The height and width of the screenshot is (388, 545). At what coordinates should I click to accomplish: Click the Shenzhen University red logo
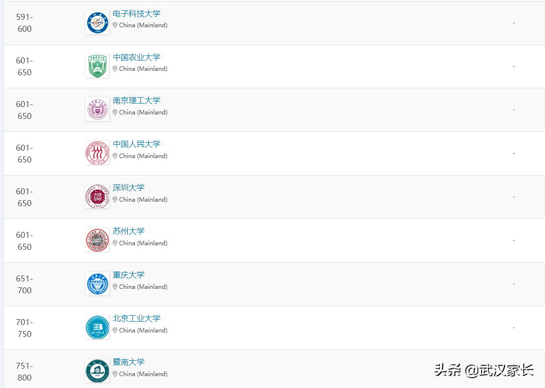[x=97, y=196]
